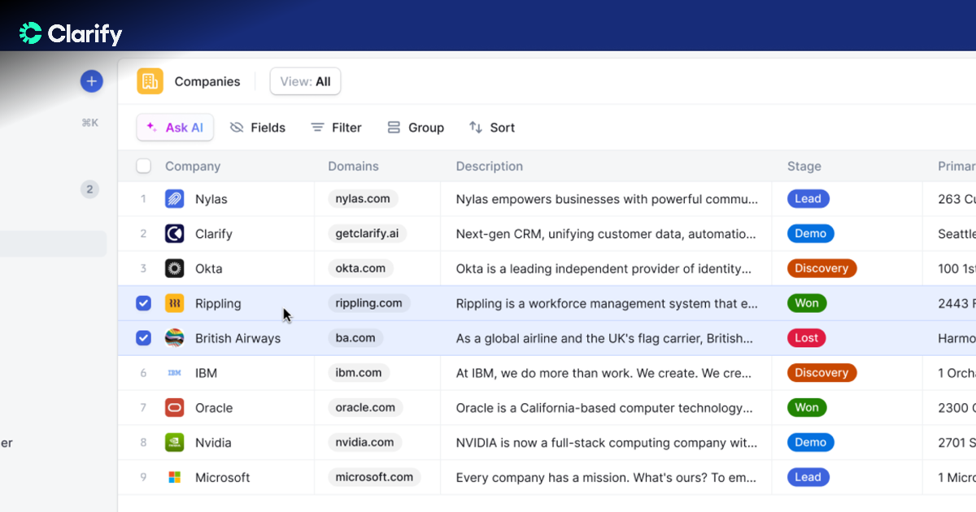Click the Ask AI button
This screenshot has width=976, height=512.
pyautogui.click(x=175, y=128)
